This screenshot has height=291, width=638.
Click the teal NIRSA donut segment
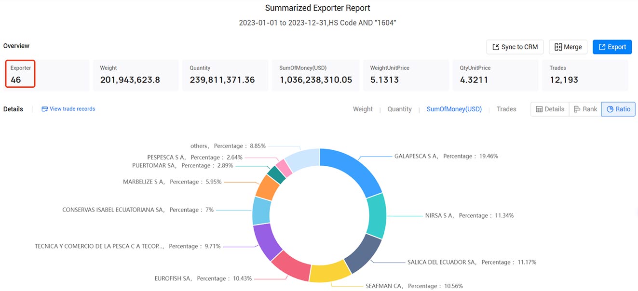(x=377, y=216)
